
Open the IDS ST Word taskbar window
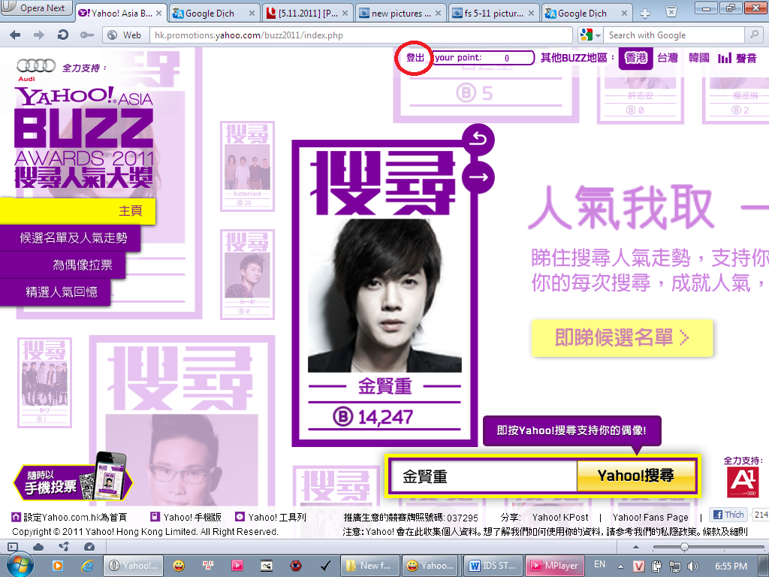click(494, 566)
